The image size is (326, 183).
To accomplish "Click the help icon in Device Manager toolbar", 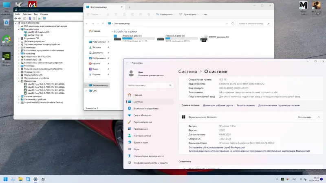I will pyautogui.click(x=30, y=18).
